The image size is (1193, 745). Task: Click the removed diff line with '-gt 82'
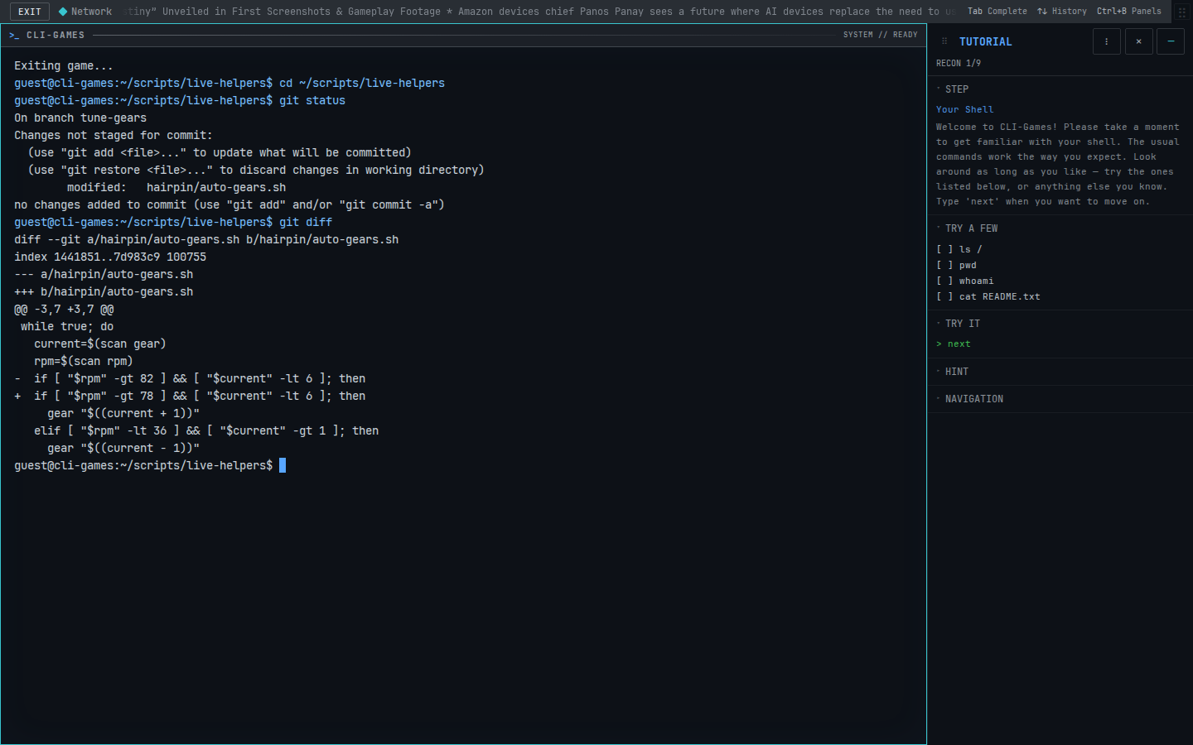point(190,379)
